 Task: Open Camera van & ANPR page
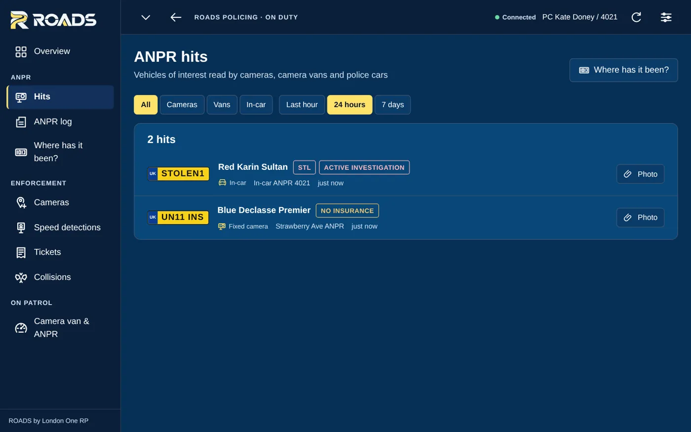tap(60, 328)
